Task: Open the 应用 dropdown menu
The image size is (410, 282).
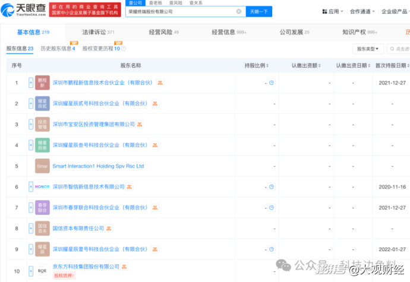Action: point(333,11)
